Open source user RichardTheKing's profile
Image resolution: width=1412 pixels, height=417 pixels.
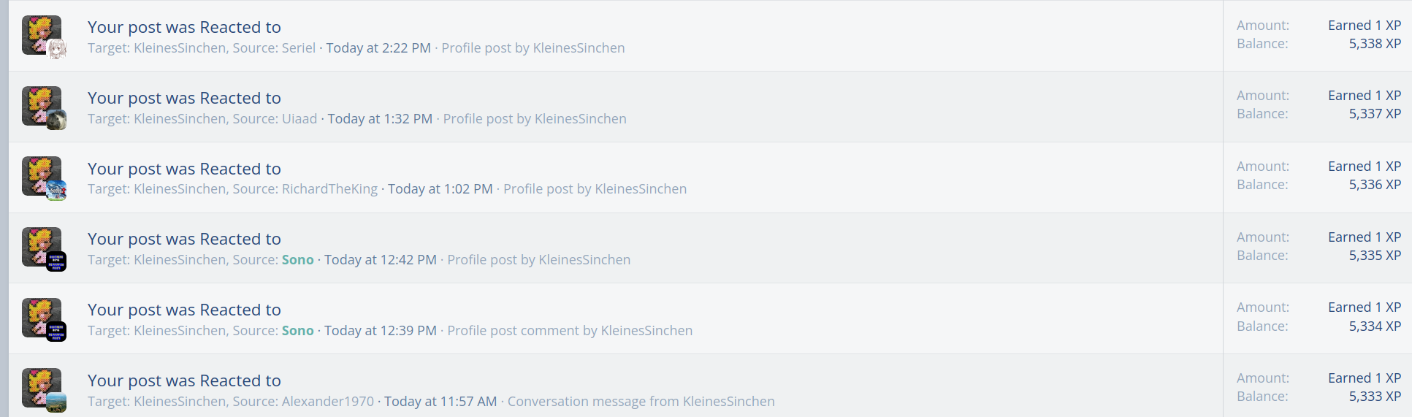[x=329, y=189]
